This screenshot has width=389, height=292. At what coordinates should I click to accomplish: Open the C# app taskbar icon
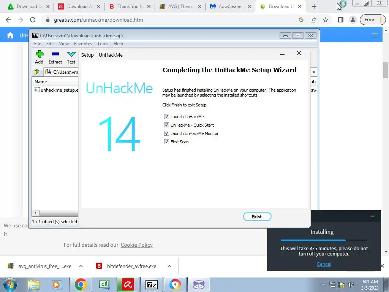pos(104,284)
